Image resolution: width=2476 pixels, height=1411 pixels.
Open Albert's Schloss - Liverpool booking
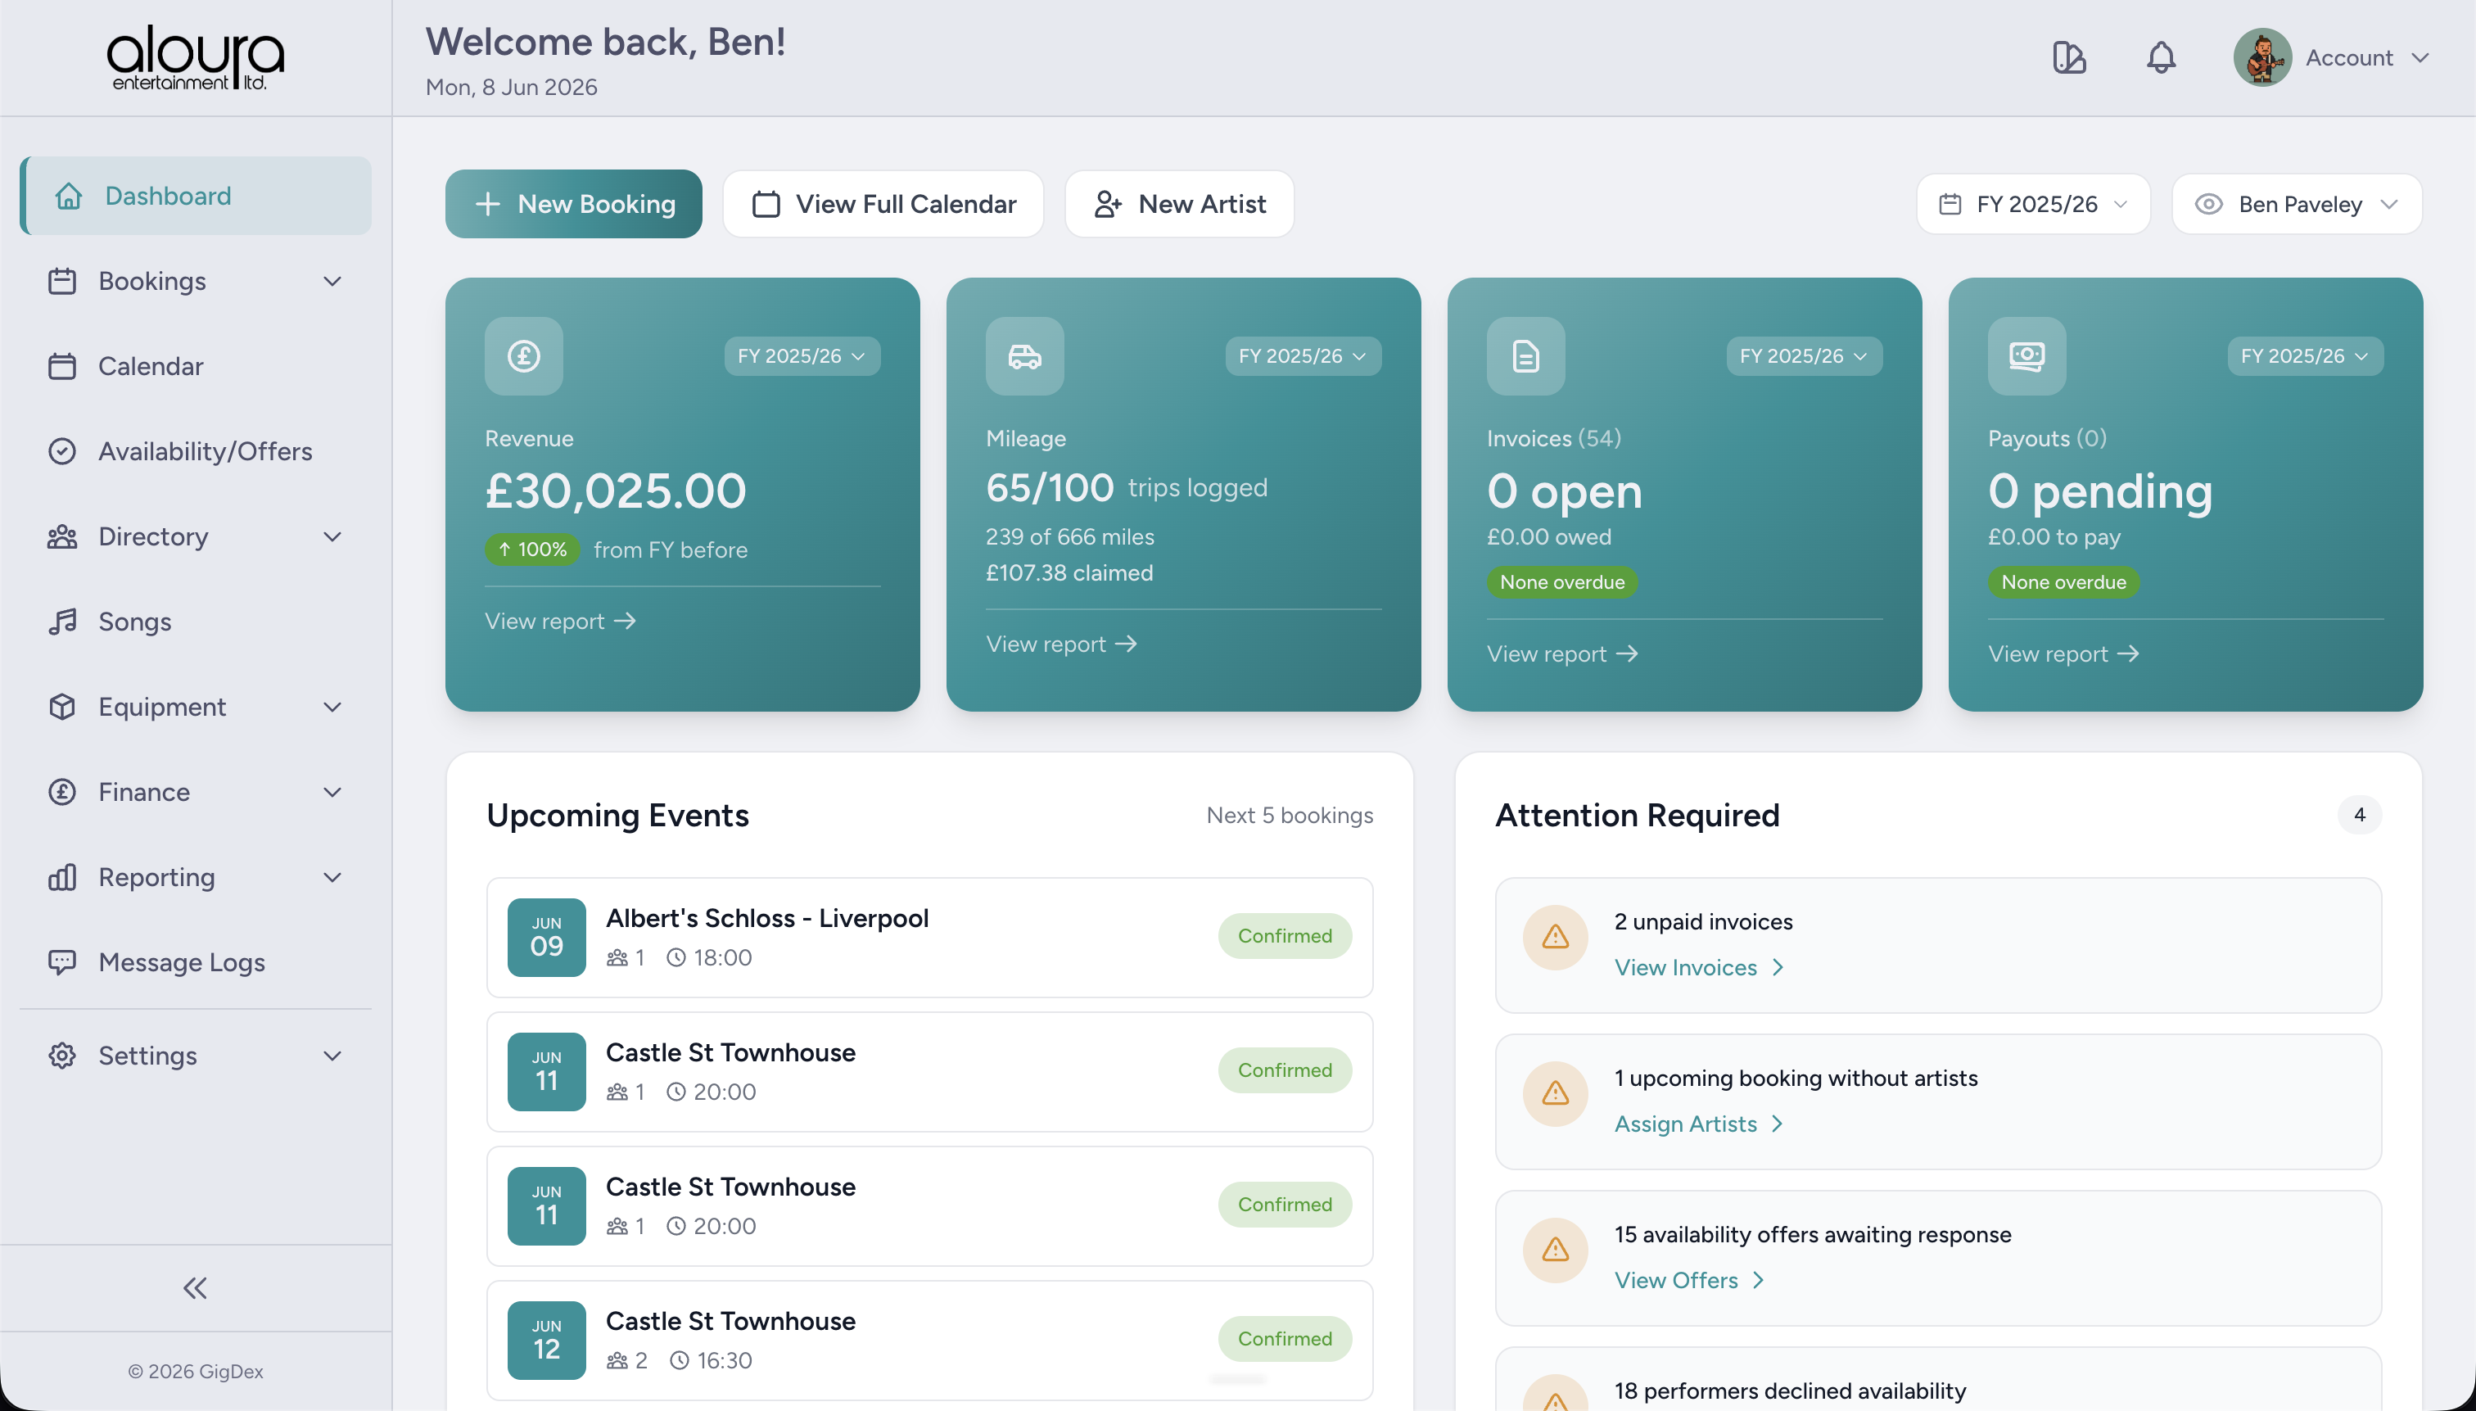930,937
